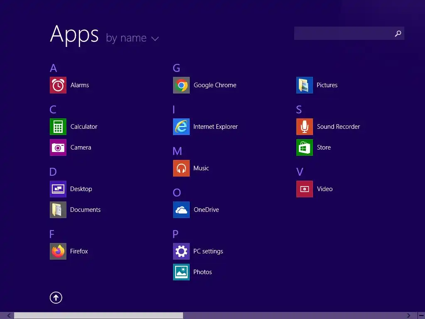The height and width of the screenshot is (319, 425).
Task: Click the 'A' letter group header
Action: coord(54,68)
